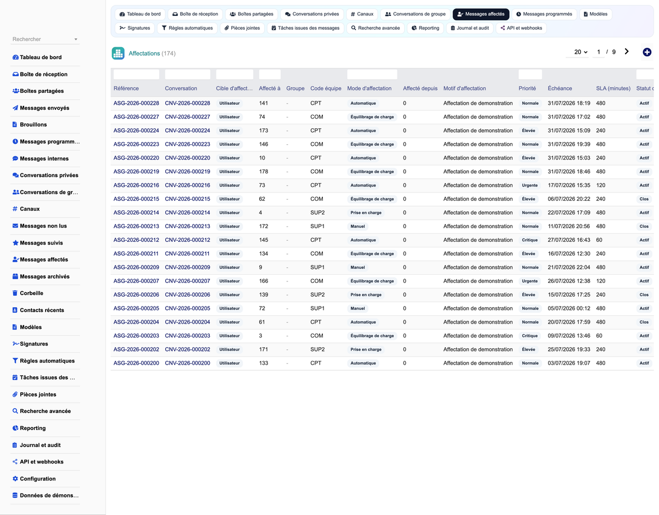Open the API et webhooks top tab
This screenshot has width=659, height=515.
[521, 28]
